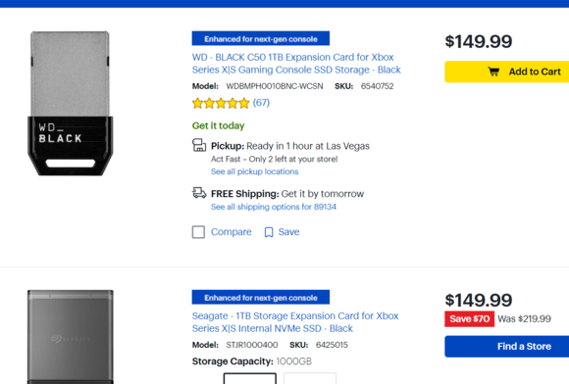Click the Save bookmark icon
Viewport: 569px width, 384px height.
tap(269, 232)
